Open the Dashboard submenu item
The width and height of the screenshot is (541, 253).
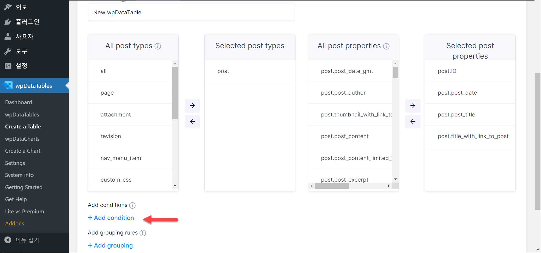coord(19,102)
